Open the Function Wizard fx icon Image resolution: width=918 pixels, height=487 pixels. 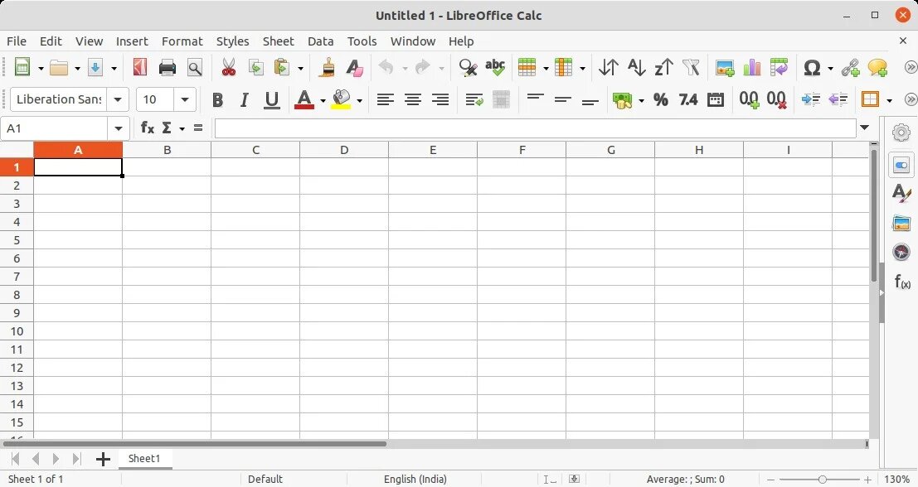(x=148, y=128)
